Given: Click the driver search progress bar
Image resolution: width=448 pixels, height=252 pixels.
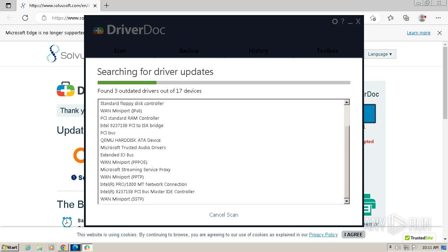Looking at the screenshot, I should coord(224,83).
